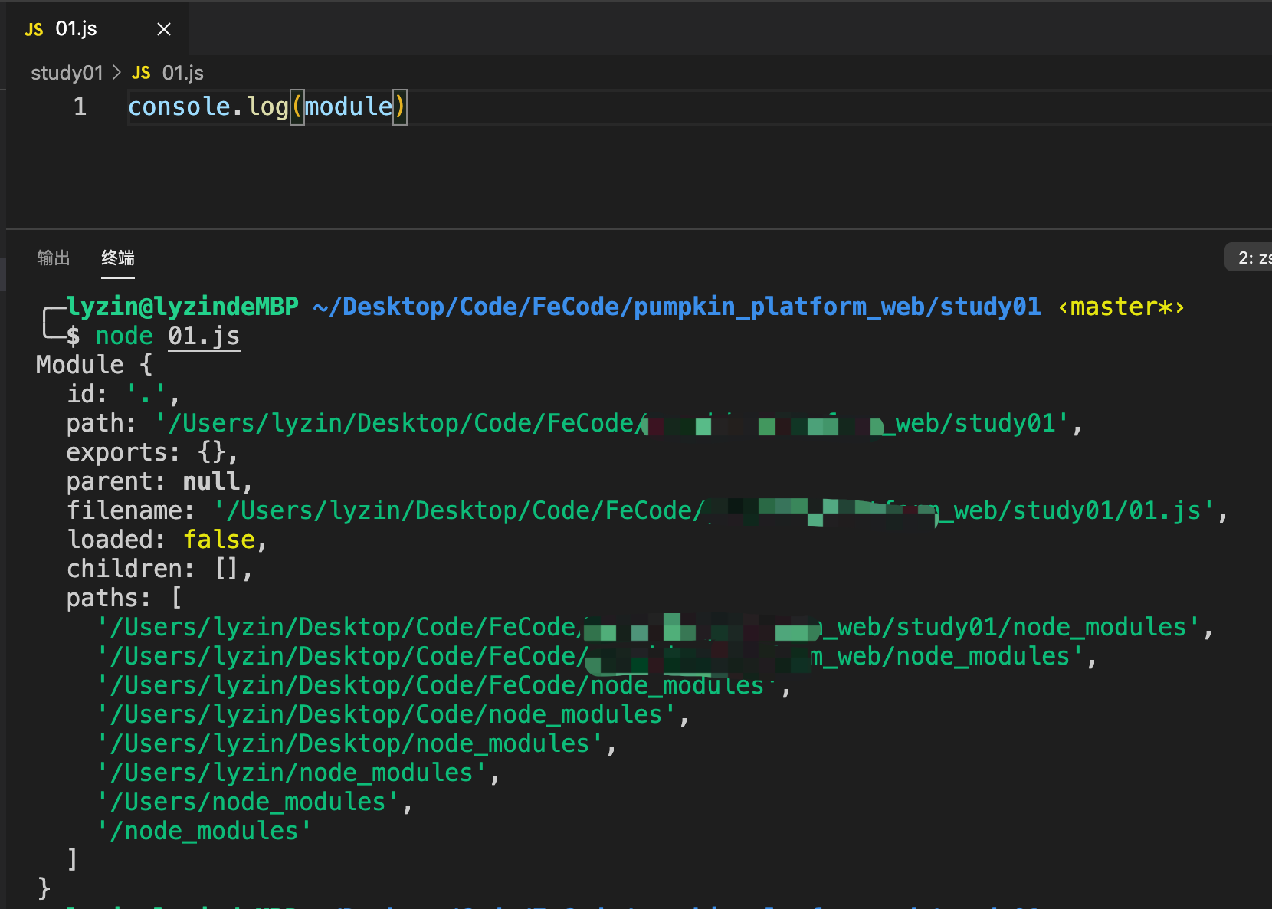The height and width of the screenshot is (909, 1272).
Task: Click the module argument in the code
Action: pyautogui.click(x=349, y=107)
